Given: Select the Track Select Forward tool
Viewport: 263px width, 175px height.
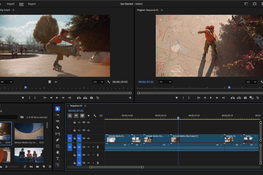Looking at the screenshot, I should click(58, 115).
